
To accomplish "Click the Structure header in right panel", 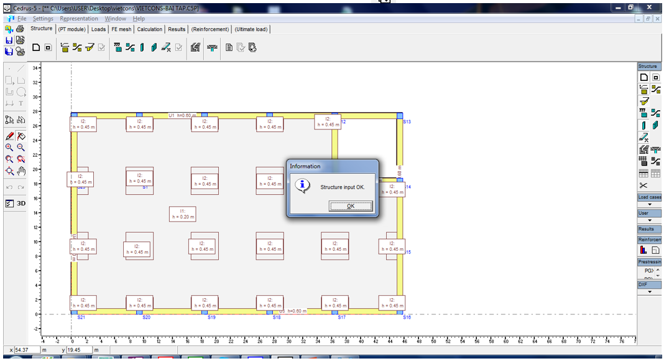I will tap(649, 67).
